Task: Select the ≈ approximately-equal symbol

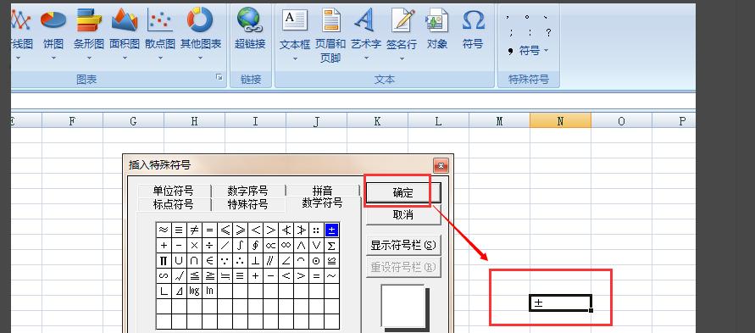Action: [x=164, y=230]
